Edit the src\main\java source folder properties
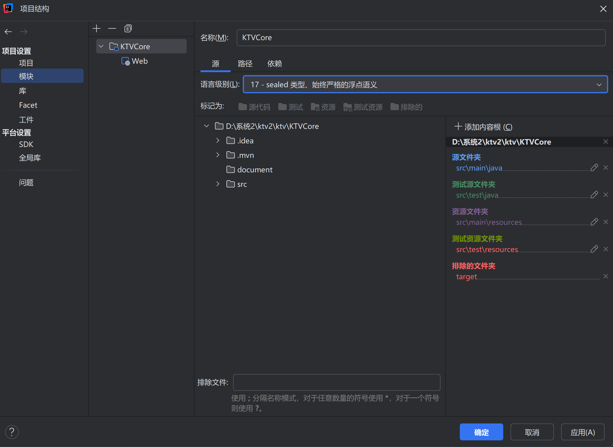This screenshot has width=613, height=447. pos(594,168)
